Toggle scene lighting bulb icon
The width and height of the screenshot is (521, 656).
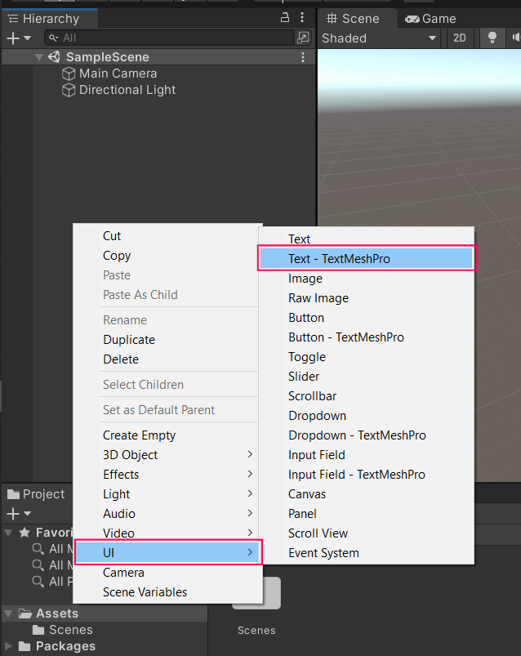[x=492, y=38]
